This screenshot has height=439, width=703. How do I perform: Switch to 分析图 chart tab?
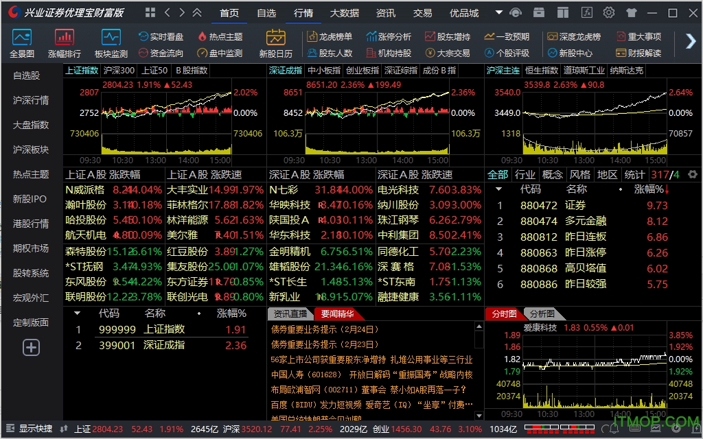542,313
